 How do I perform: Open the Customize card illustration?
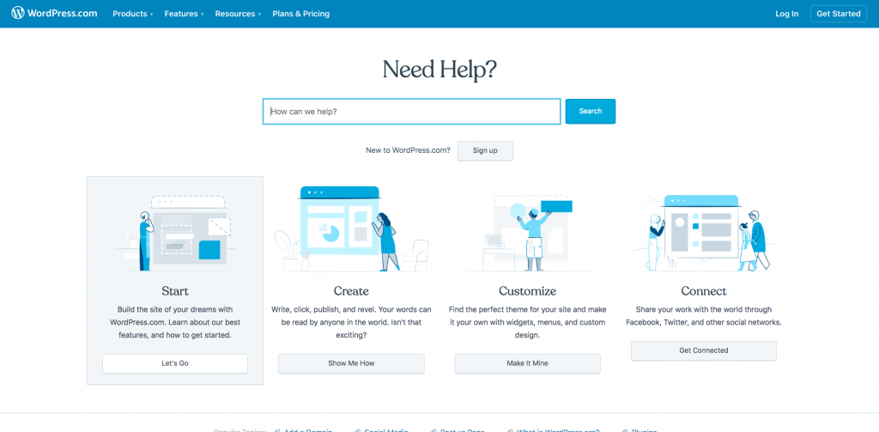click(x=528, y=232)
